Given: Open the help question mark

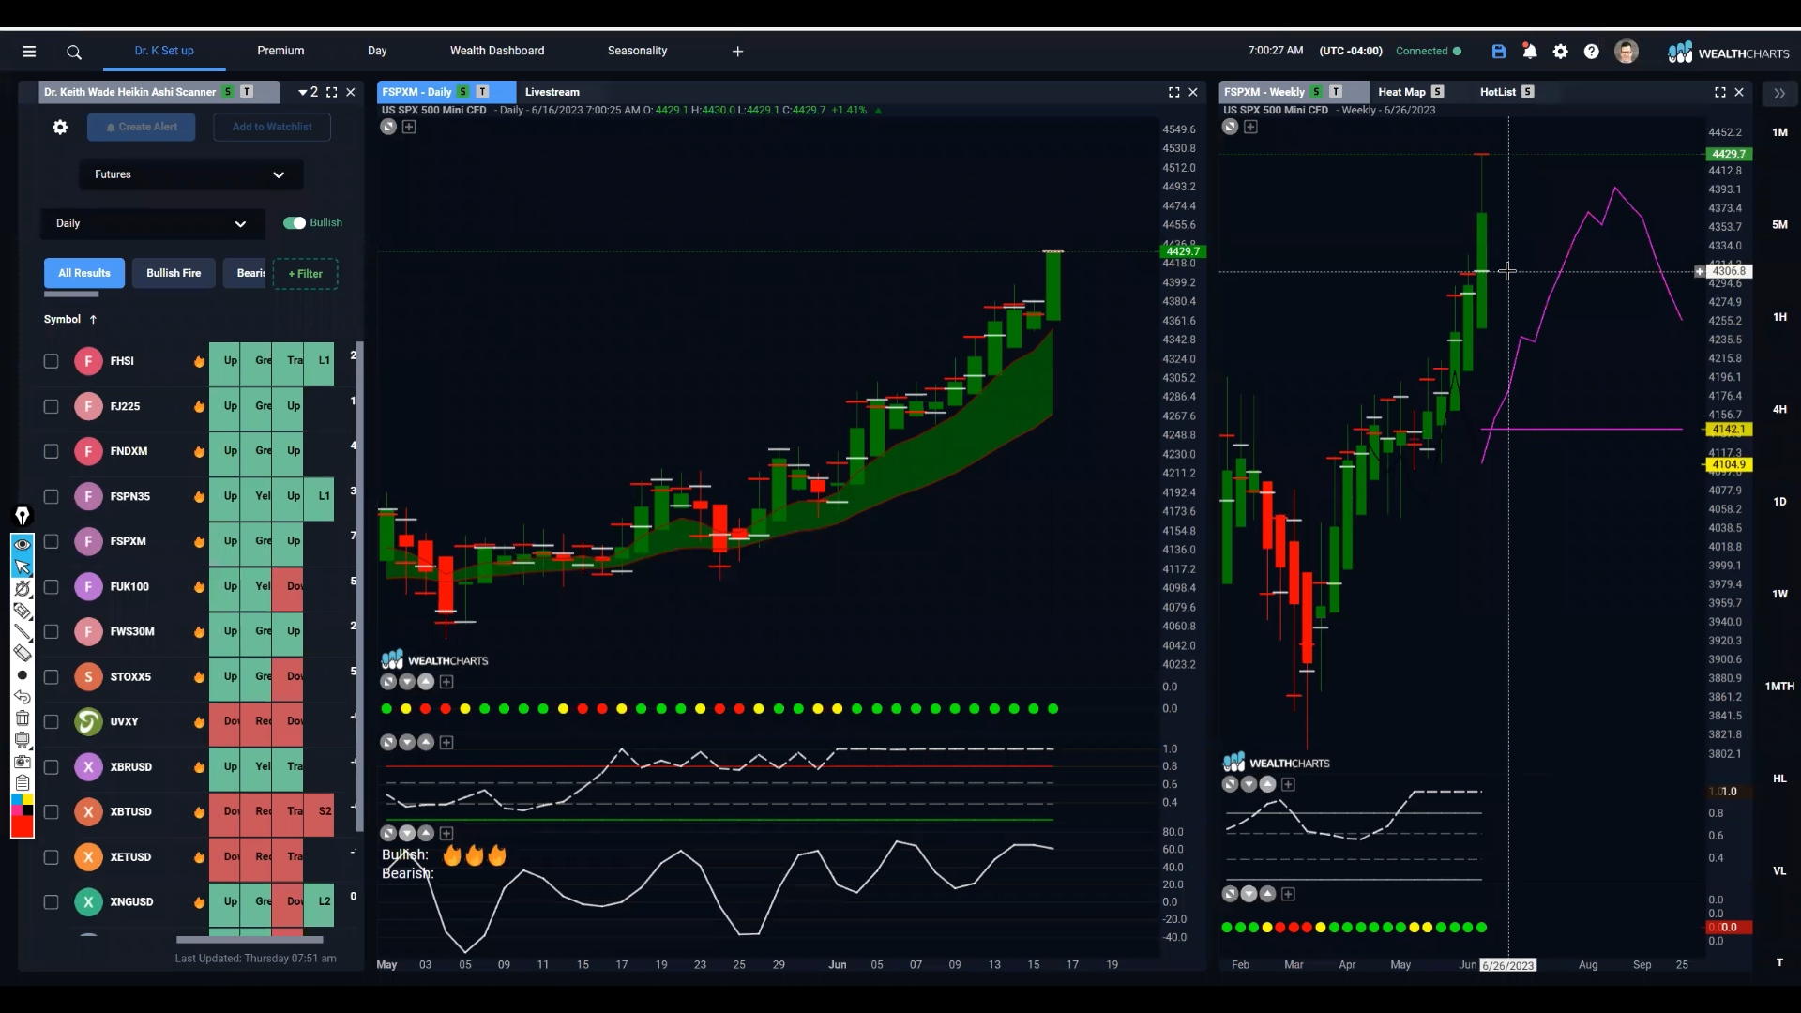Looking at the screenshot, I should pyautogui.click(x=1592, y=52).
